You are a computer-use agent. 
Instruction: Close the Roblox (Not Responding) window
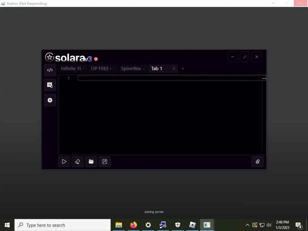click(x=300, y=3)
